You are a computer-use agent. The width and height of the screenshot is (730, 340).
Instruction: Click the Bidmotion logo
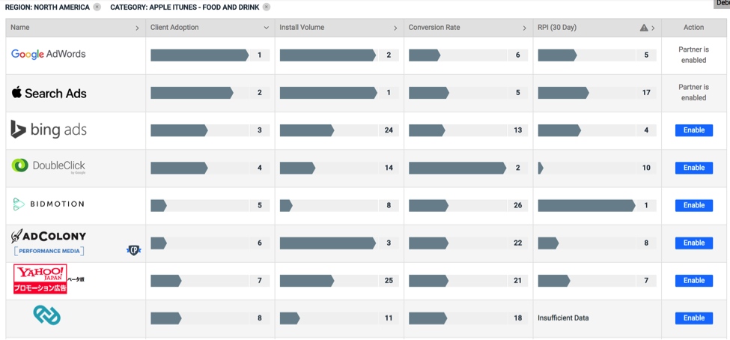49,204
